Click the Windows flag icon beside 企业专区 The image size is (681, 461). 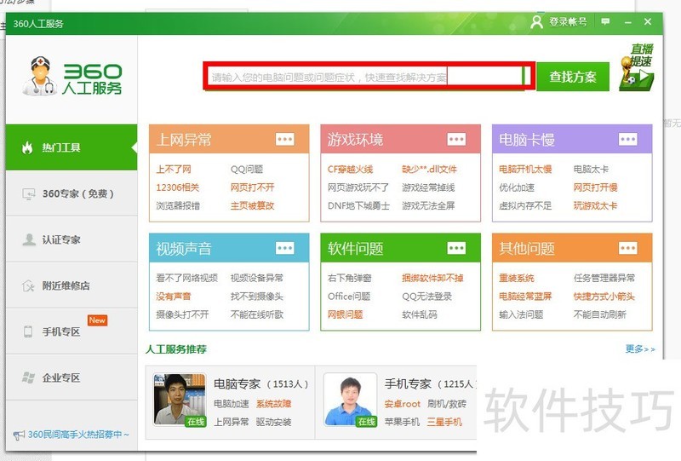[28, 377]
